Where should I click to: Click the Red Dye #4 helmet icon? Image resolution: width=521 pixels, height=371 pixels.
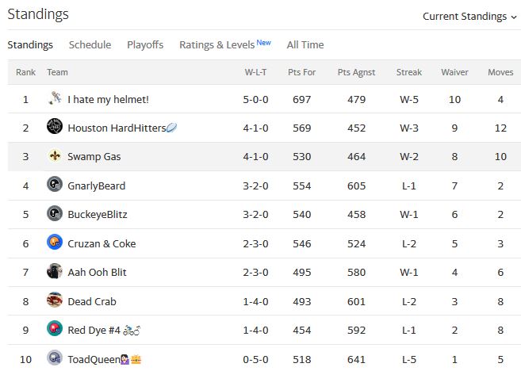pyautogui.click(x=55, y=328)
